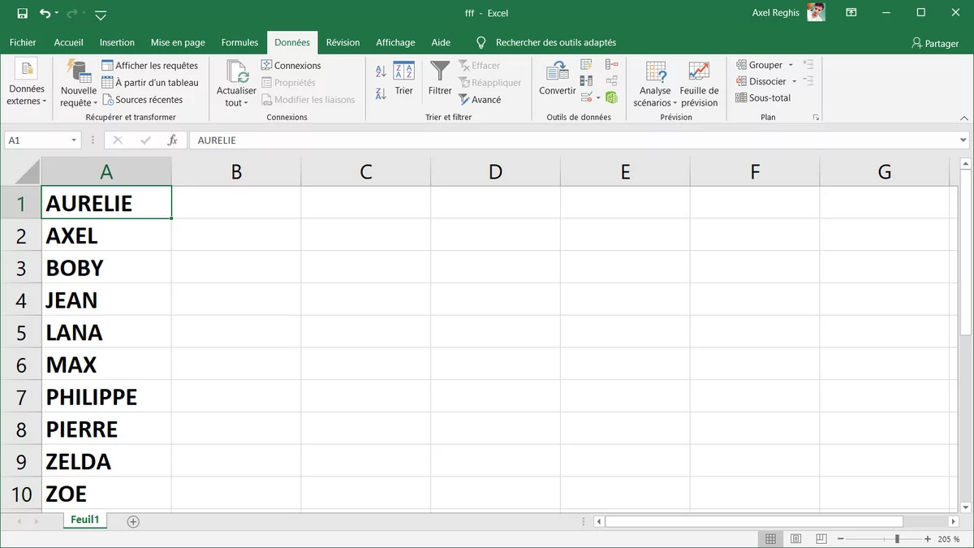The width and height of the screenshot is (974, 548).
Task: Switch to Page Break Preview icon
Action: tap(821, 539)
